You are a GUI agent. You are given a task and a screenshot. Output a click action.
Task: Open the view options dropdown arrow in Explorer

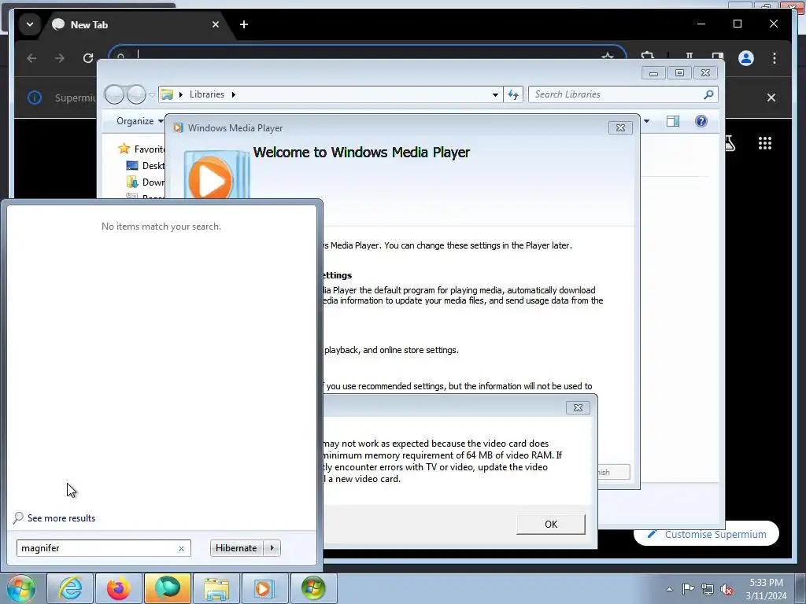pos(647,121)
